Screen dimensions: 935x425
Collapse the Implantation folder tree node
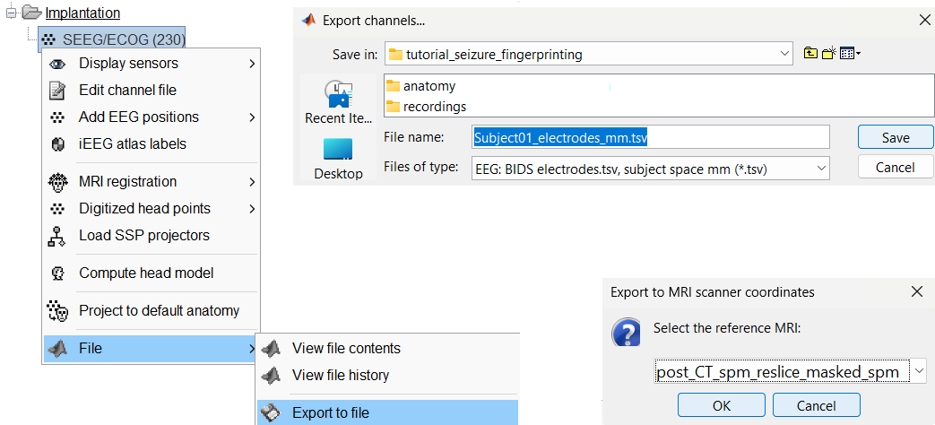[11, 13]
